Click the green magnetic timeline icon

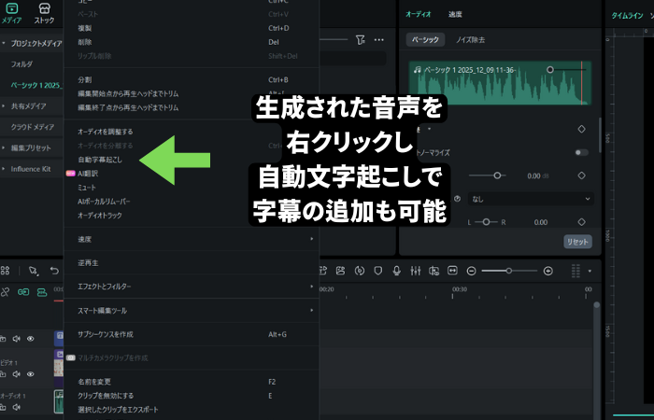[x=42, y=292]
